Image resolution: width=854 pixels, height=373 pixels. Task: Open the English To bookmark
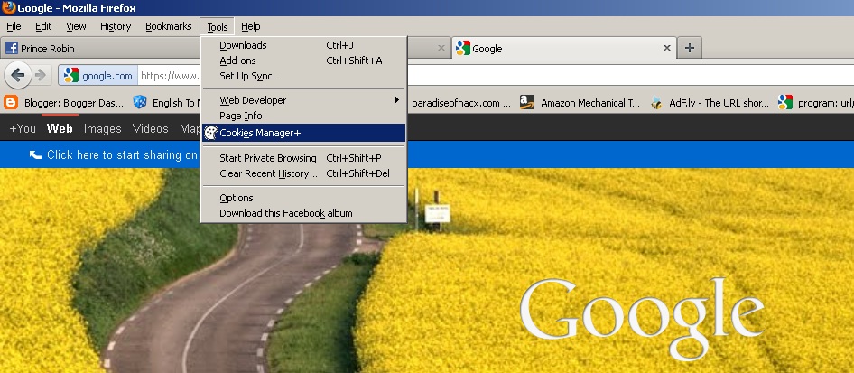167,102
